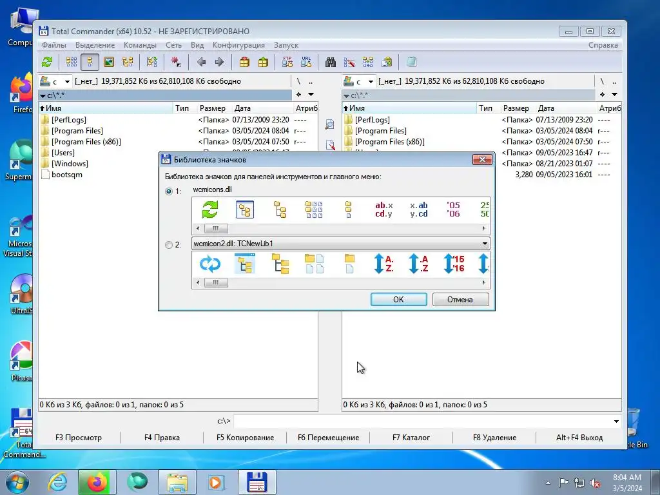
Task: Open Internet Explorer from the taskbar
Action: 57,482
